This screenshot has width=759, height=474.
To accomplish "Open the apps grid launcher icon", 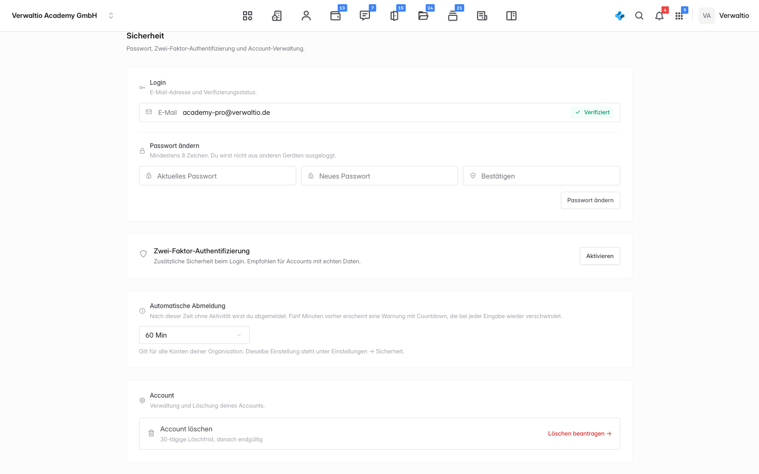I will click(x=679, y=16).
